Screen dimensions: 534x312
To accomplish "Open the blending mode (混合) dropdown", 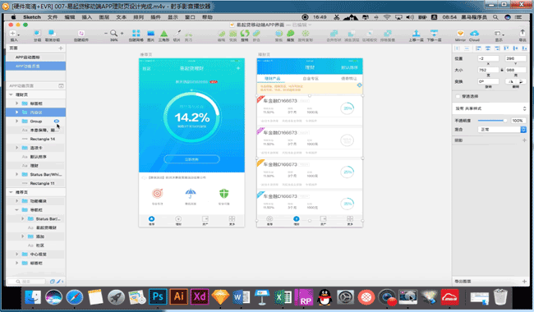I will 502,129.
